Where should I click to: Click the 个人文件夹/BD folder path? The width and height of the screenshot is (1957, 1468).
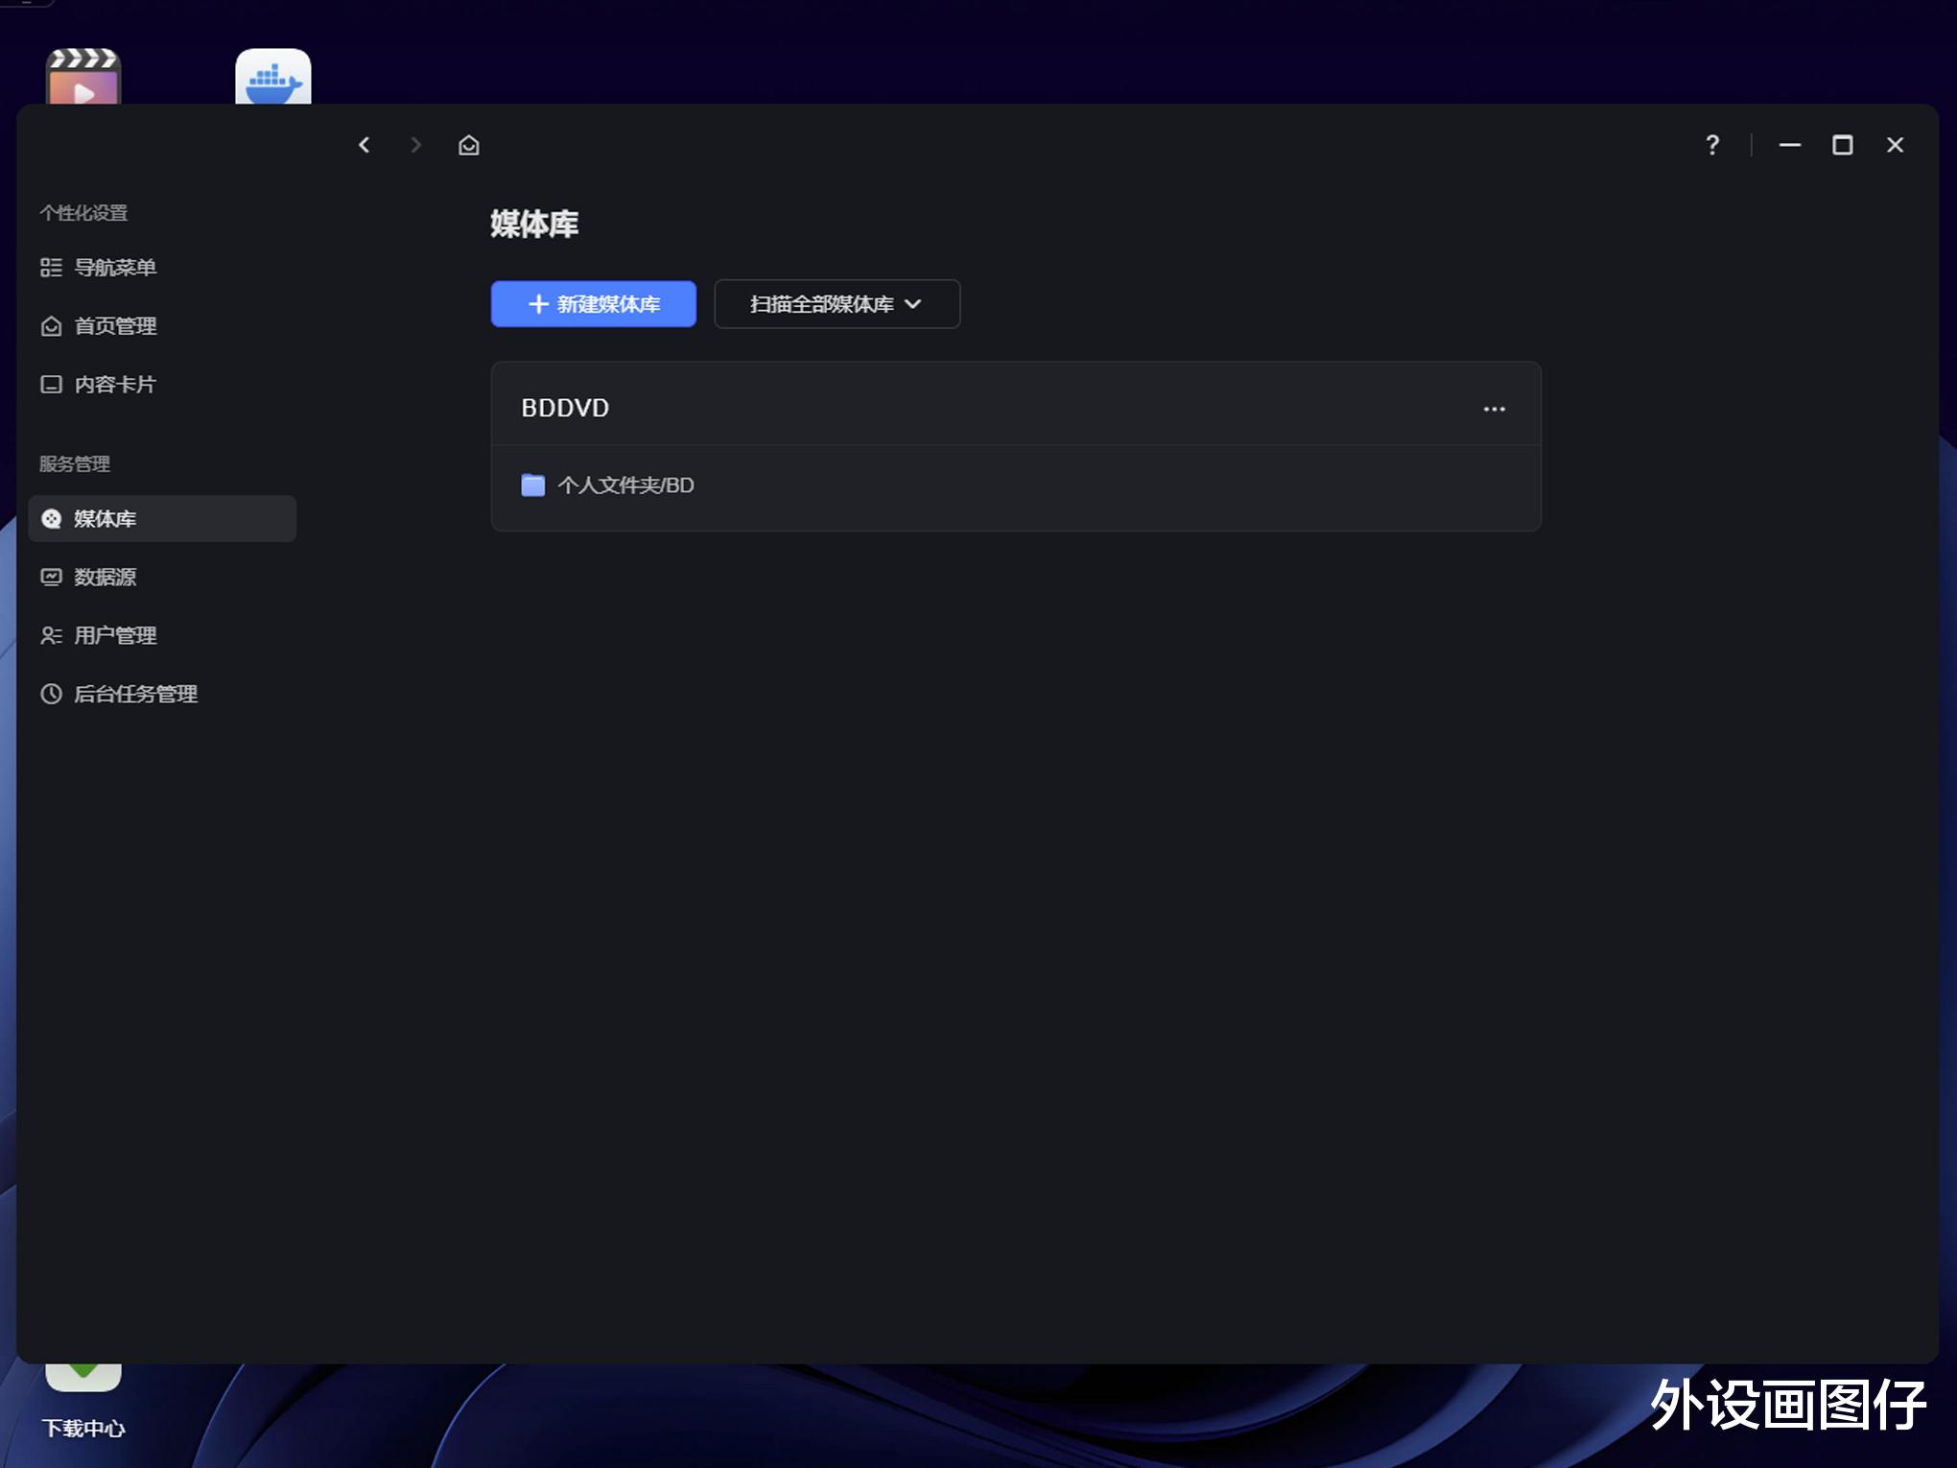coord(625,485)
